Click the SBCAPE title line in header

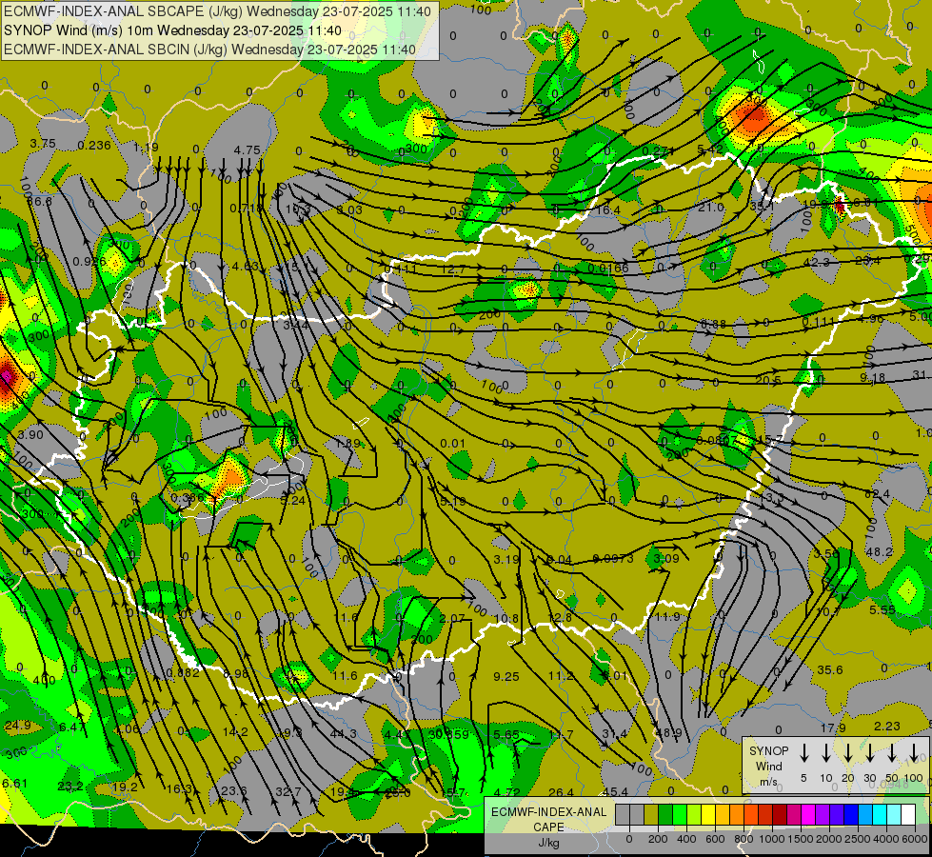point(218,10)
